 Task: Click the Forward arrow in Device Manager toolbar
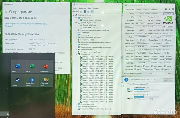click(76, 11)
